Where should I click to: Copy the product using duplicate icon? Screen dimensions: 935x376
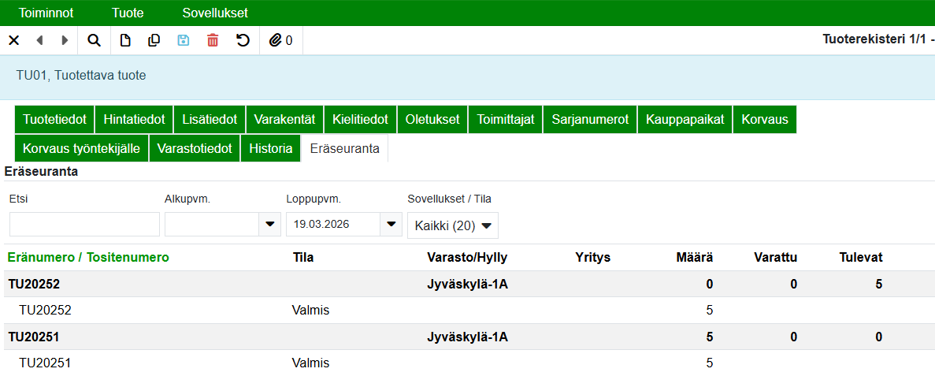(154, 40)
